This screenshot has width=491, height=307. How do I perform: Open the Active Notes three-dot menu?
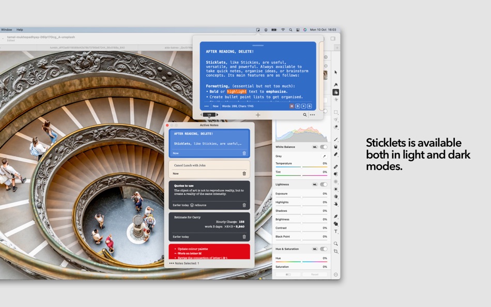click(172, 264)
